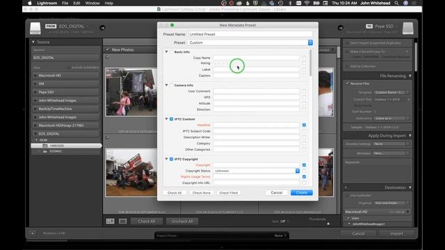Click the Bluetooth icon in menu bar
The height and width of the screenshot is (250, 445).
click(290, 3)
